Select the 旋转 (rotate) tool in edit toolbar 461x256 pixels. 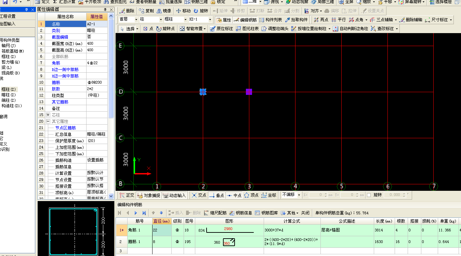(x=200, y=11)
